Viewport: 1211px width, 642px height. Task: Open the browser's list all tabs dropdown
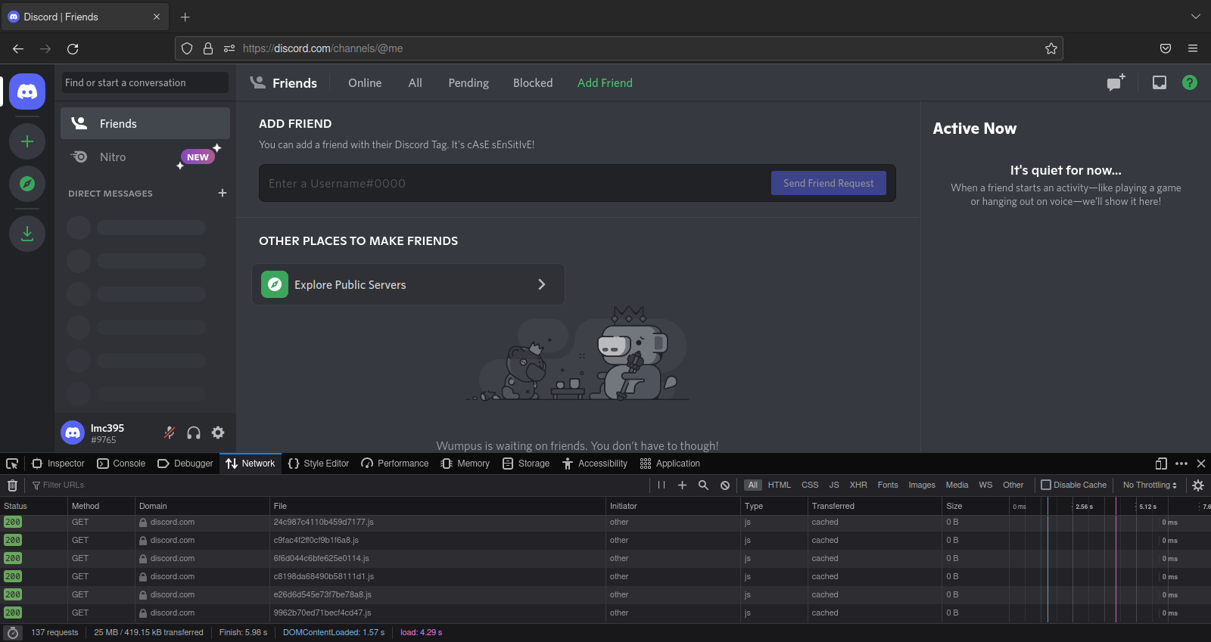pos(1196,17)
